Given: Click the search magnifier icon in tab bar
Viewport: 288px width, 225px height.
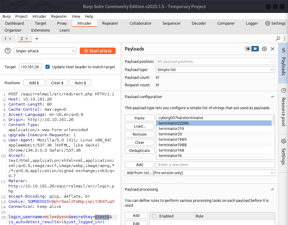Looking at the screenshot, I should 278,39.
